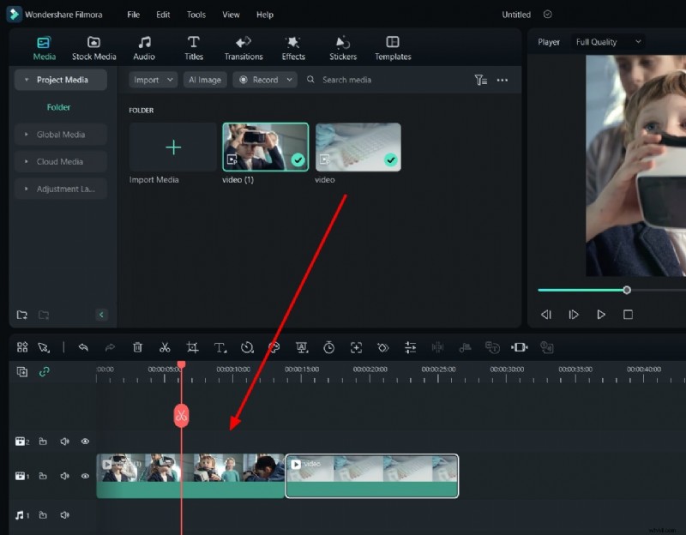The width and height of the screenshot is (686, 535).
Task: Click the Delete icon on the timeline toolbar
Action: click(x=138, y=347)
